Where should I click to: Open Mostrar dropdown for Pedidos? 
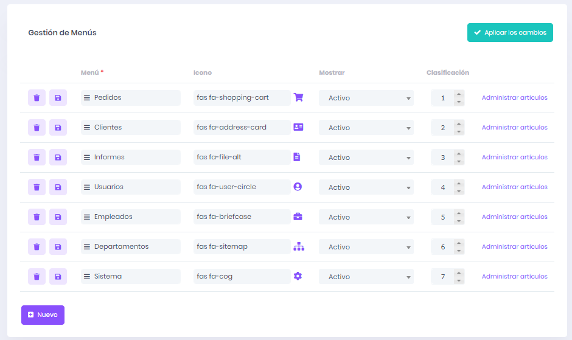click(x=366, y=98)
